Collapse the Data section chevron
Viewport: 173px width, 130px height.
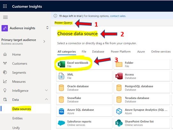[x=46, y=99]
